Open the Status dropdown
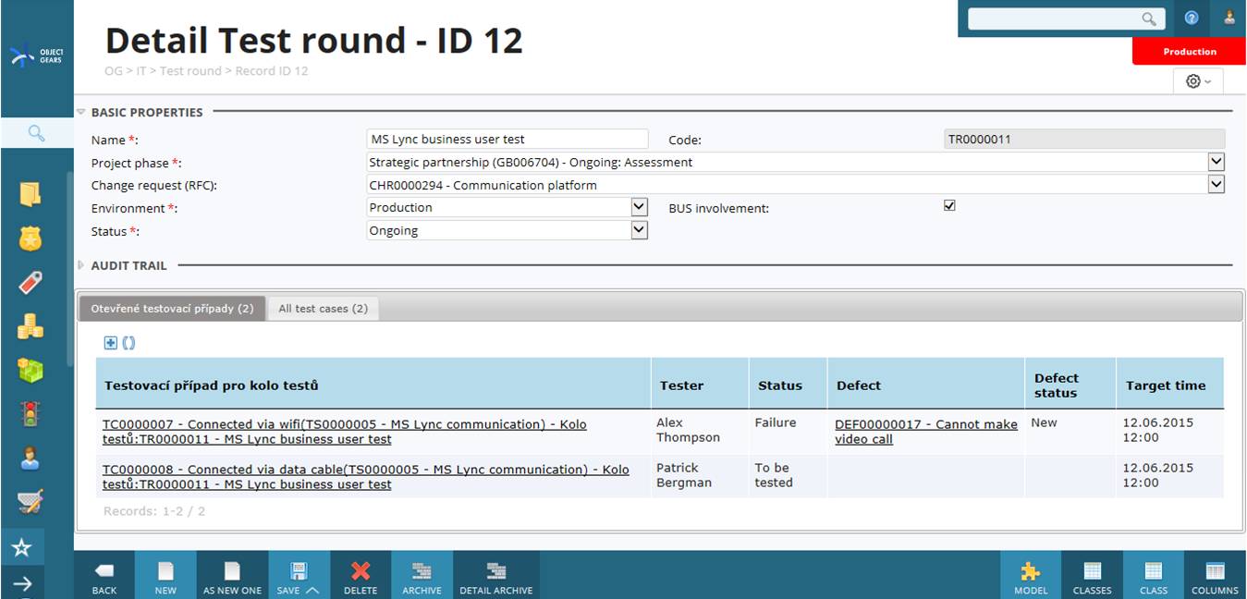Image resolution: width=1247 pixels, height=599 pixels. pyautogui.click(x=640, y=230)
